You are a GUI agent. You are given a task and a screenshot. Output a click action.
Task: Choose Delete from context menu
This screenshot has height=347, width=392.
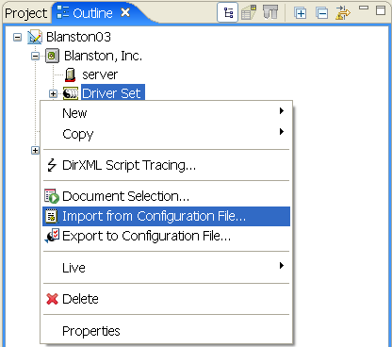[x=166, y=299]
